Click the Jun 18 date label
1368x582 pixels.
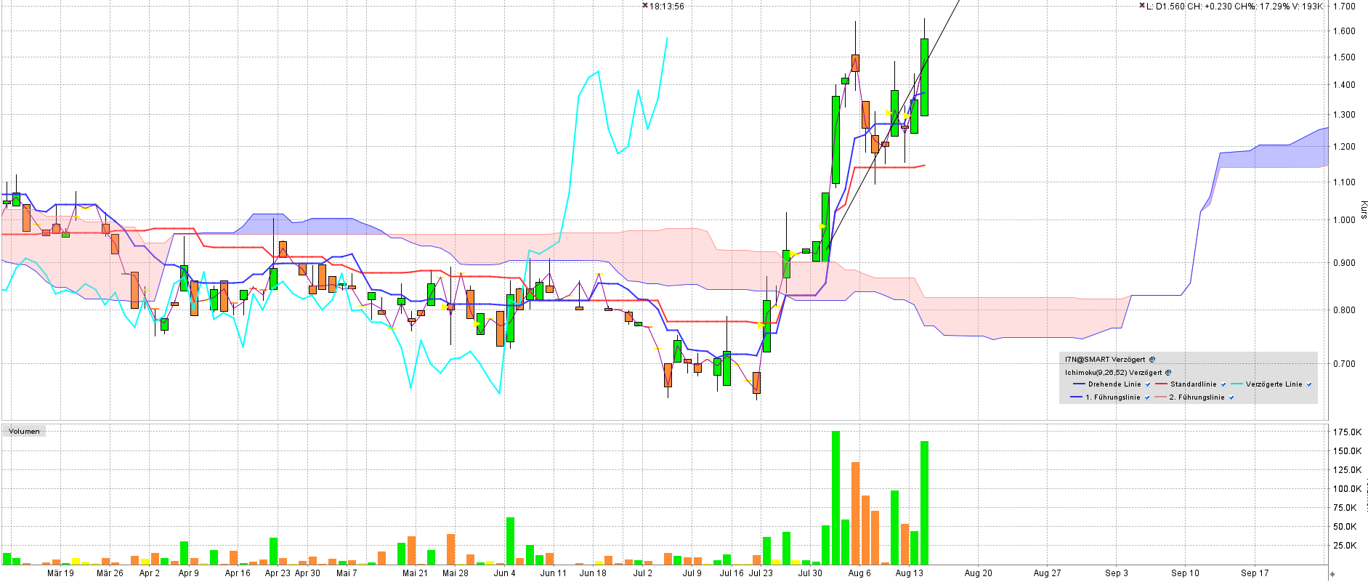pos(593,573)
